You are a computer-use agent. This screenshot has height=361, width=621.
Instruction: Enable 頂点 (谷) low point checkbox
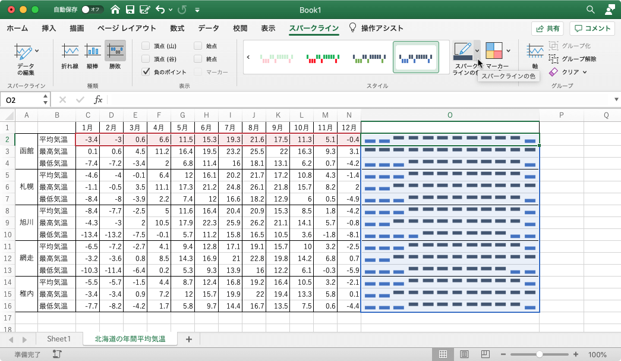pyautogui.click(x=146, y=59)
